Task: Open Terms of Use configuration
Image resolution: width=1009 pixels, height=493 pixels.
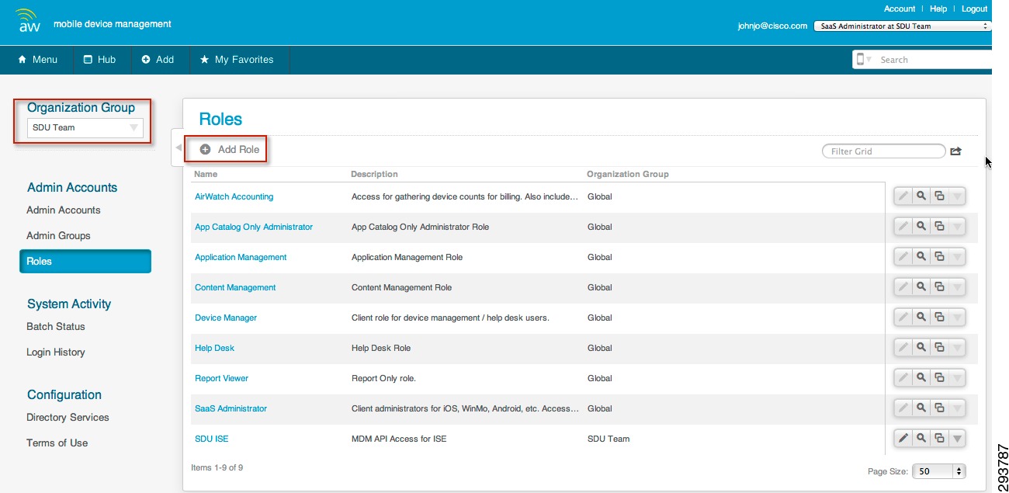Action: click(57, 443)
